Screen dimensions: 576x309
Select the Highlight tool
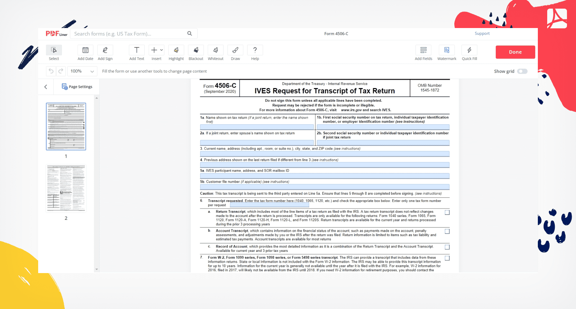click(176, 50)
